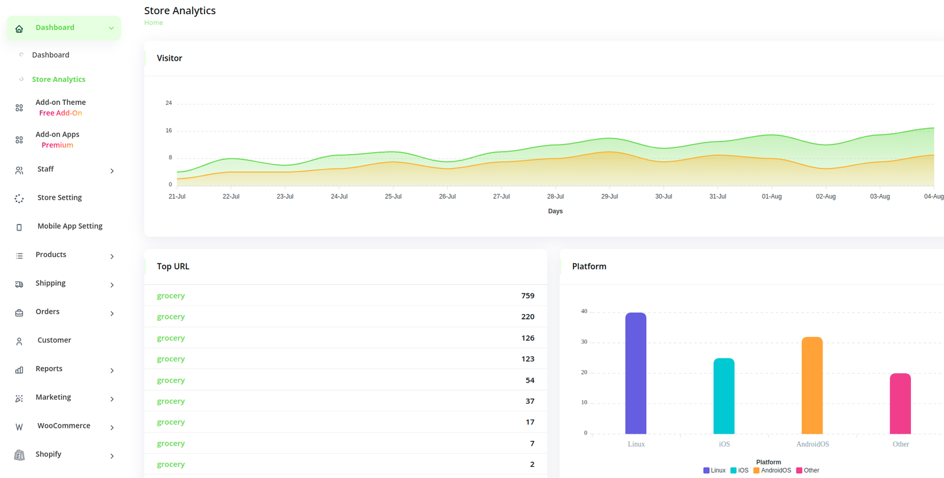Expand the Marketing submenu chevron
This screenshot has width=944, height=478.
pos(112,399)
